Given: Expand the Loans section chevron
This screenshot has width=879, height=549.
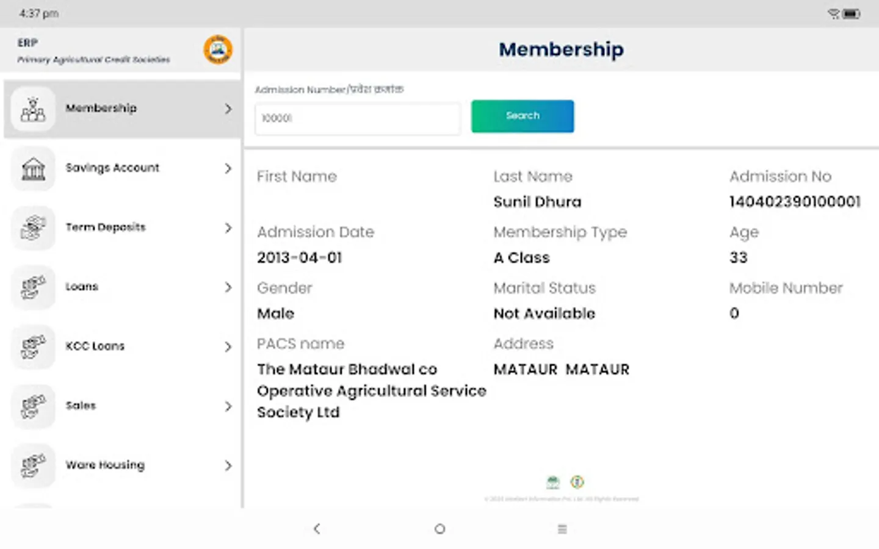Looking at the screenshot, I should (x=228, y=287).
